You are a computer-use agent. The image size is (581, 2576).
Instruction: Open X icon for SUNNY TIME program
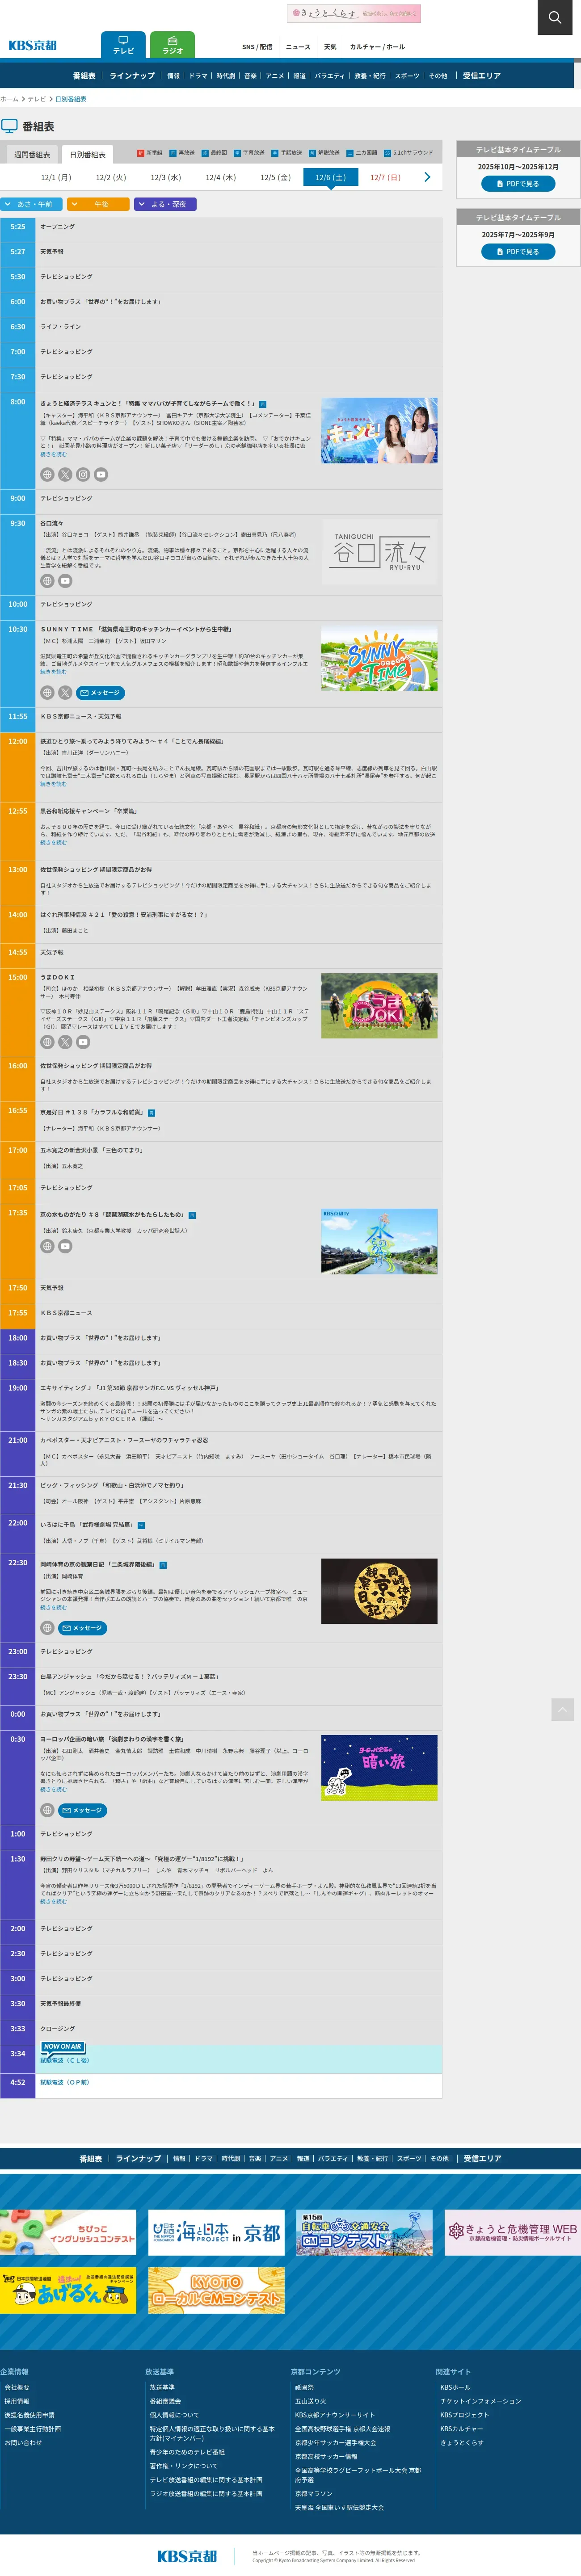point(65,692)
